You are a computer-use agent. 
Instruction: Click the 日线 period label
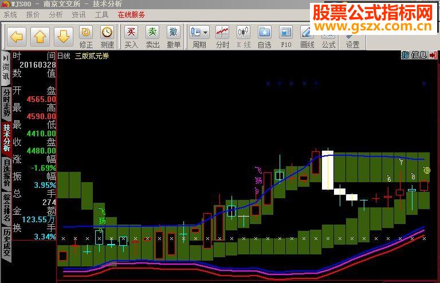point(64,56)
